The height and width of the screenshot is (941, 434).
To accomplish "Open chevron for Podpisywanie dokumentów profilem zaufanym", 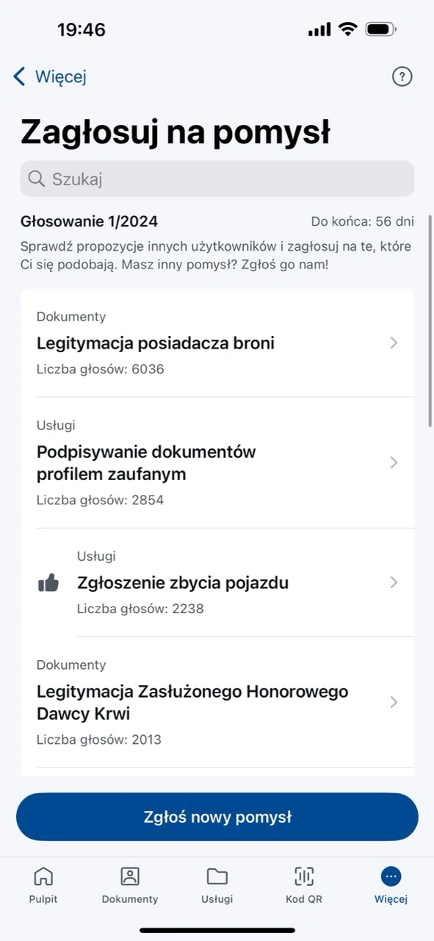I will [394, 462].
